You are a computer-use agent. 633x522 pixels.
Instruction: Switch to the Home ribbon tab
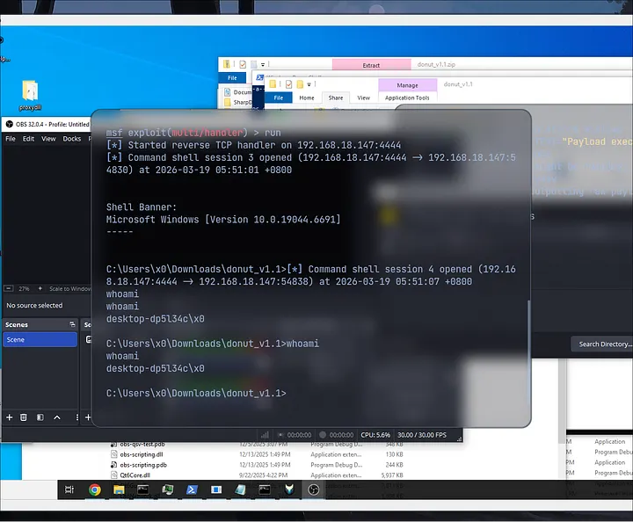coord(307,98)
